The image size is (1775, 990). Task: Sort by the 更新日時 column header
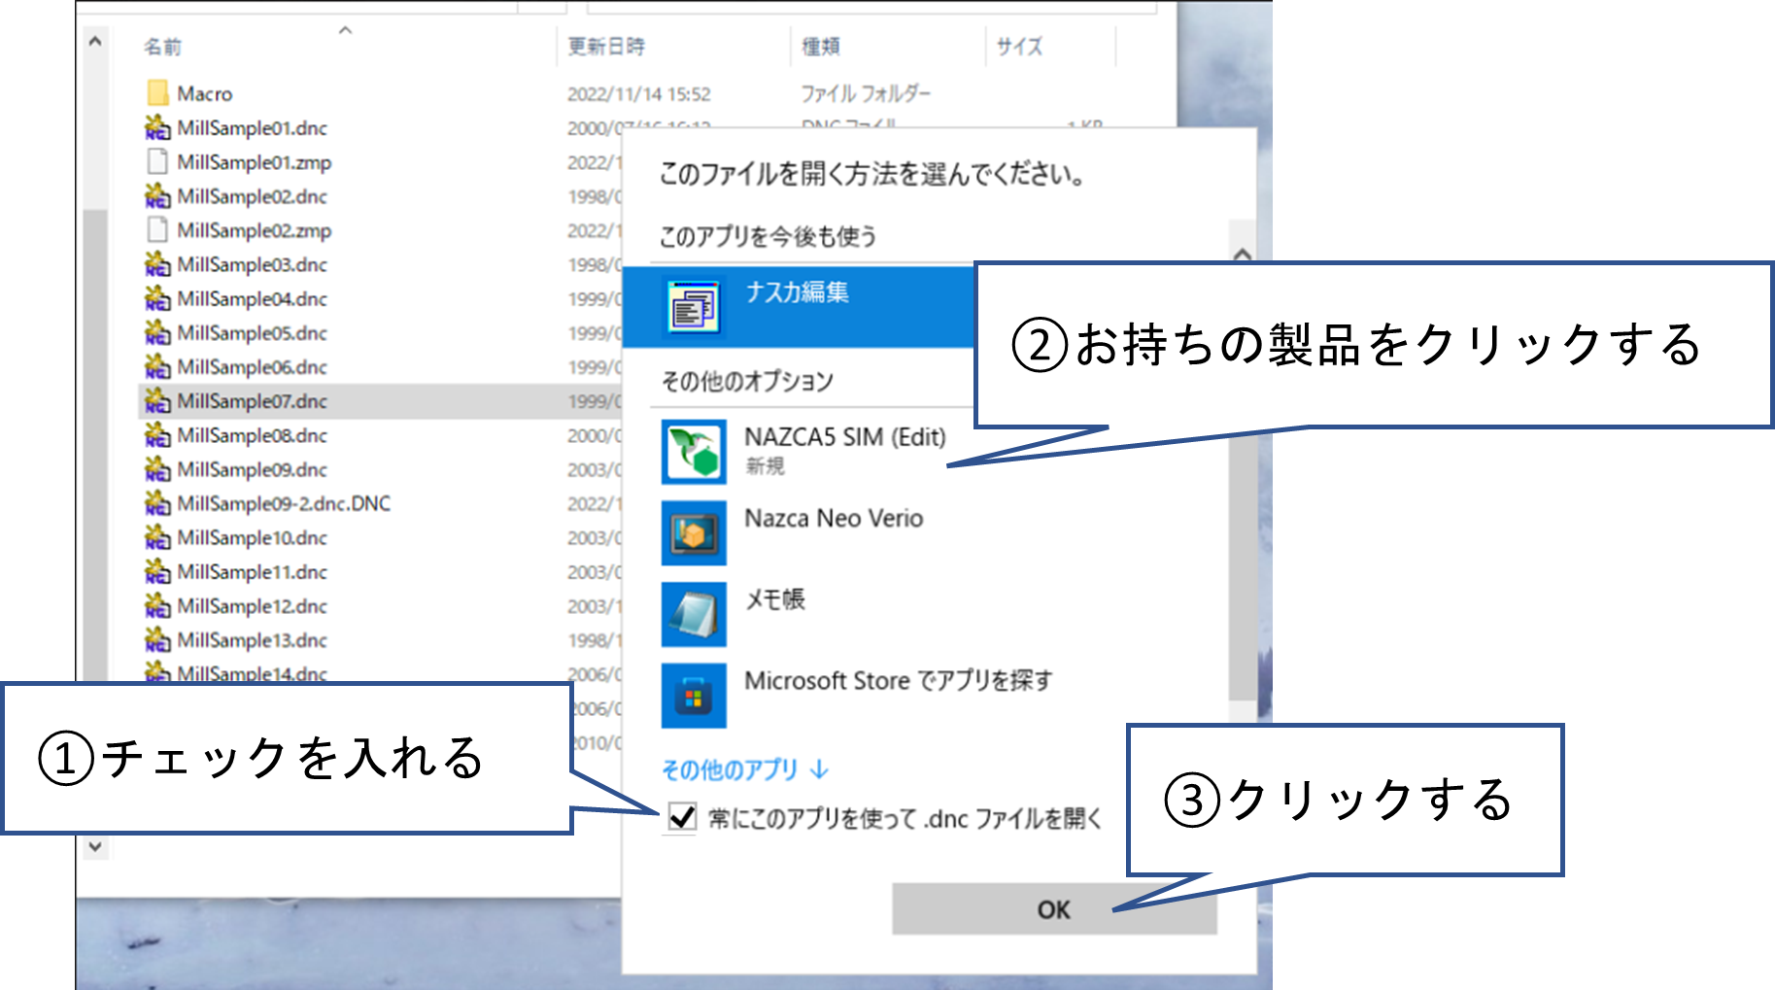coord(606,47)
